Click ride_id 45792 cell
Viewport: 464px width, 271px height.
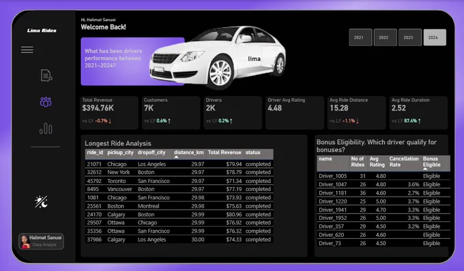coord(94,181)
